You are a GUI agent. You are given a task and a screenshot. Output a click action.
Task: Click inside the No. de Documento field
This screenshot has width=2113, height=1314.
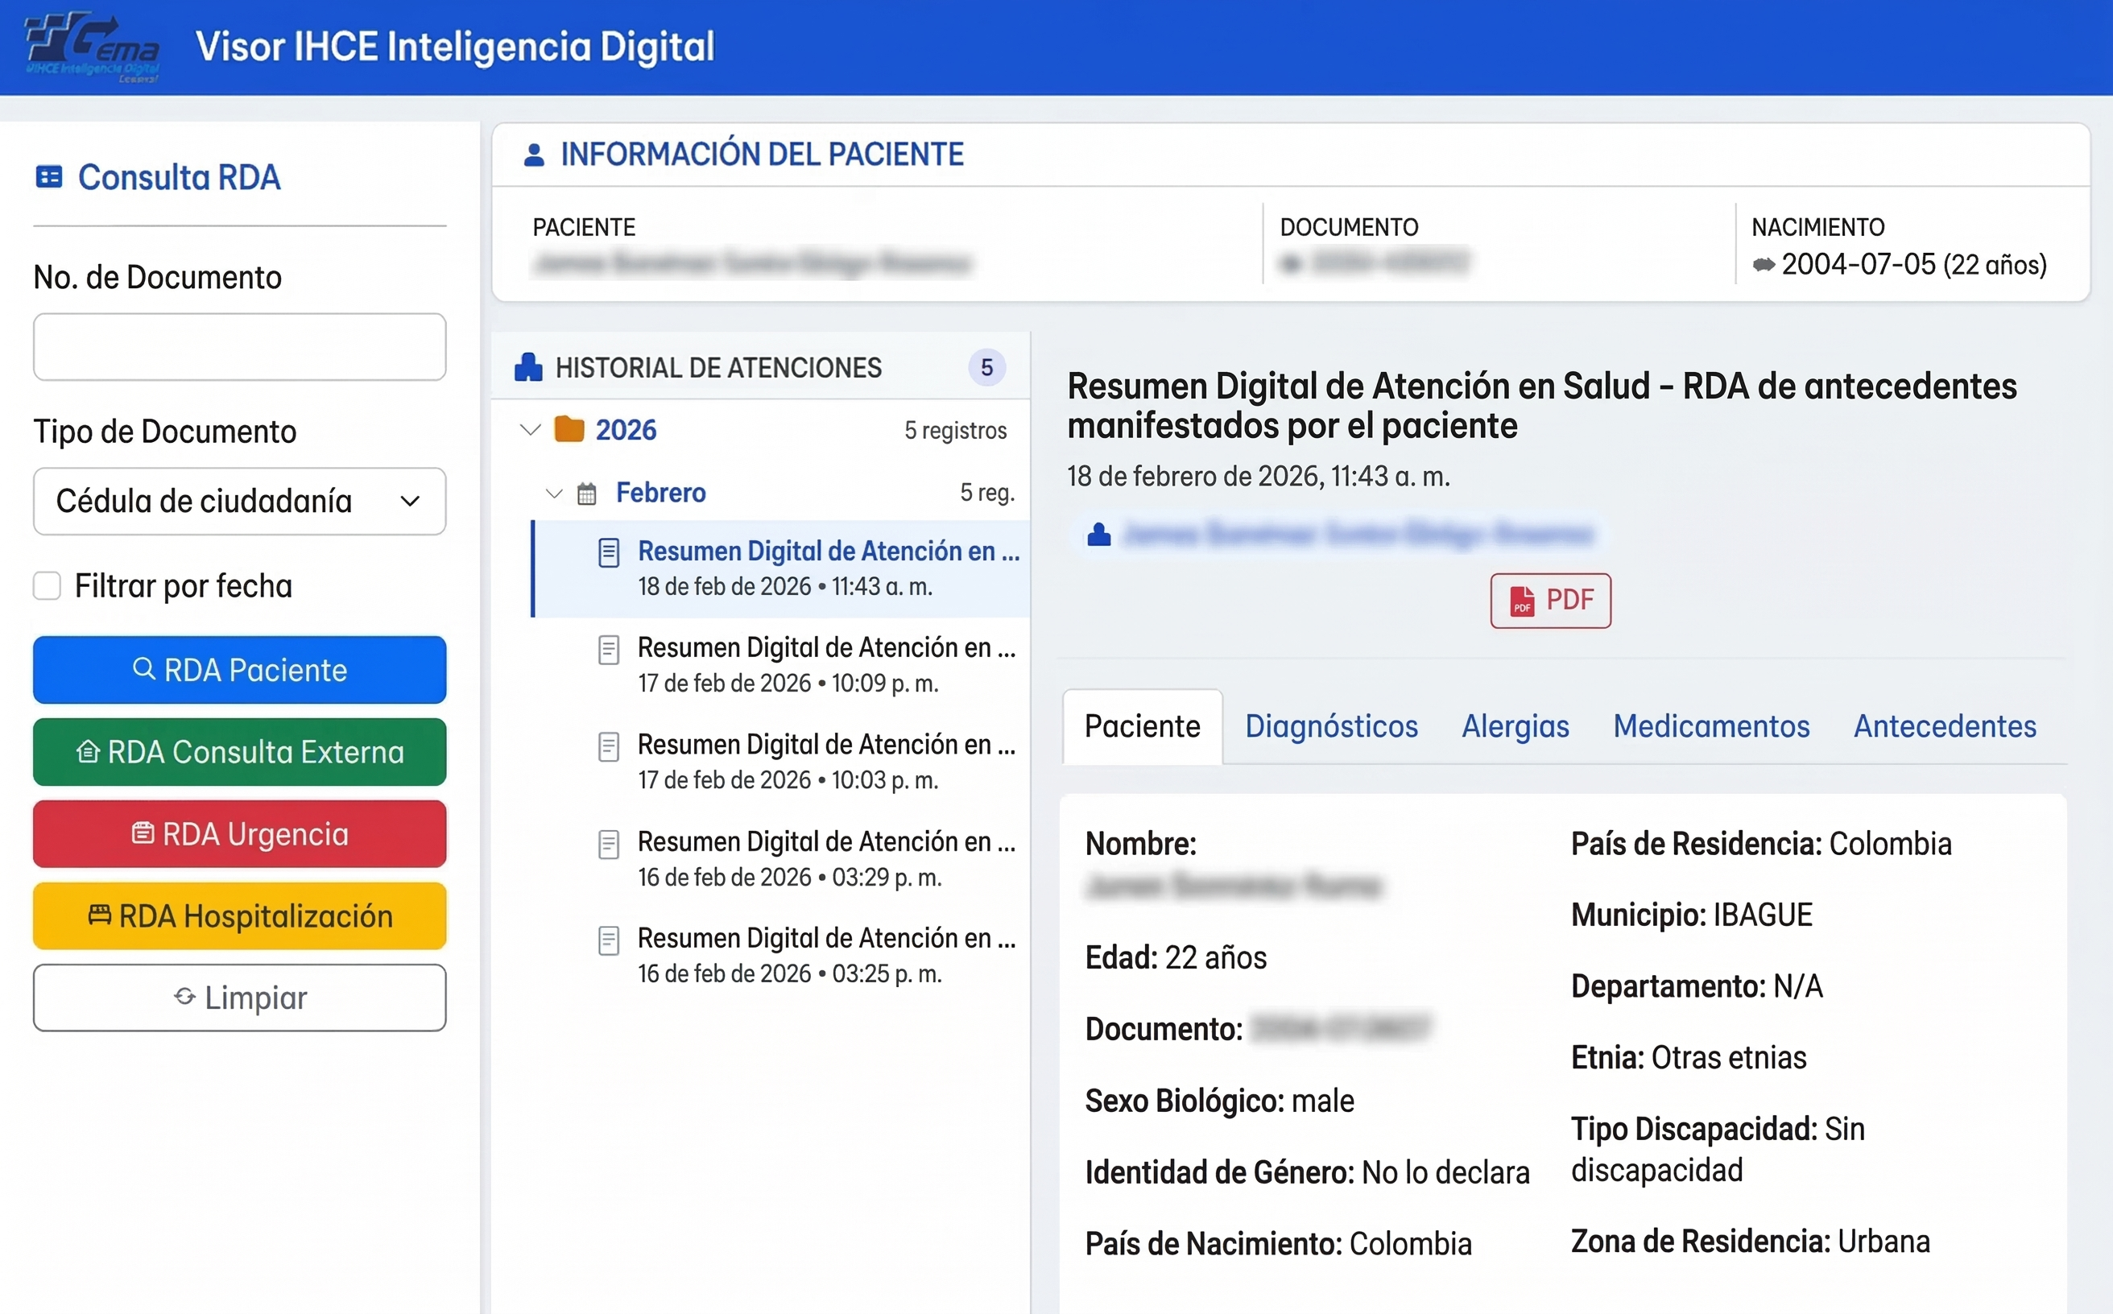tap(239, 347)
